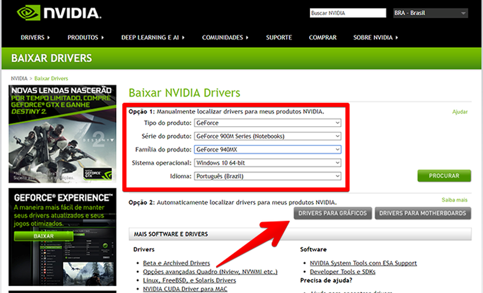Go to Comprar
Image resolution: width=483 pixels, height=293 pixels.
click(x=322, y=38)
